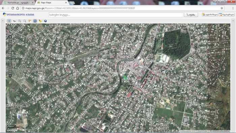Click the yellow-icon button in header right
This screenshot has height=133, width=236.
(210, 15)
